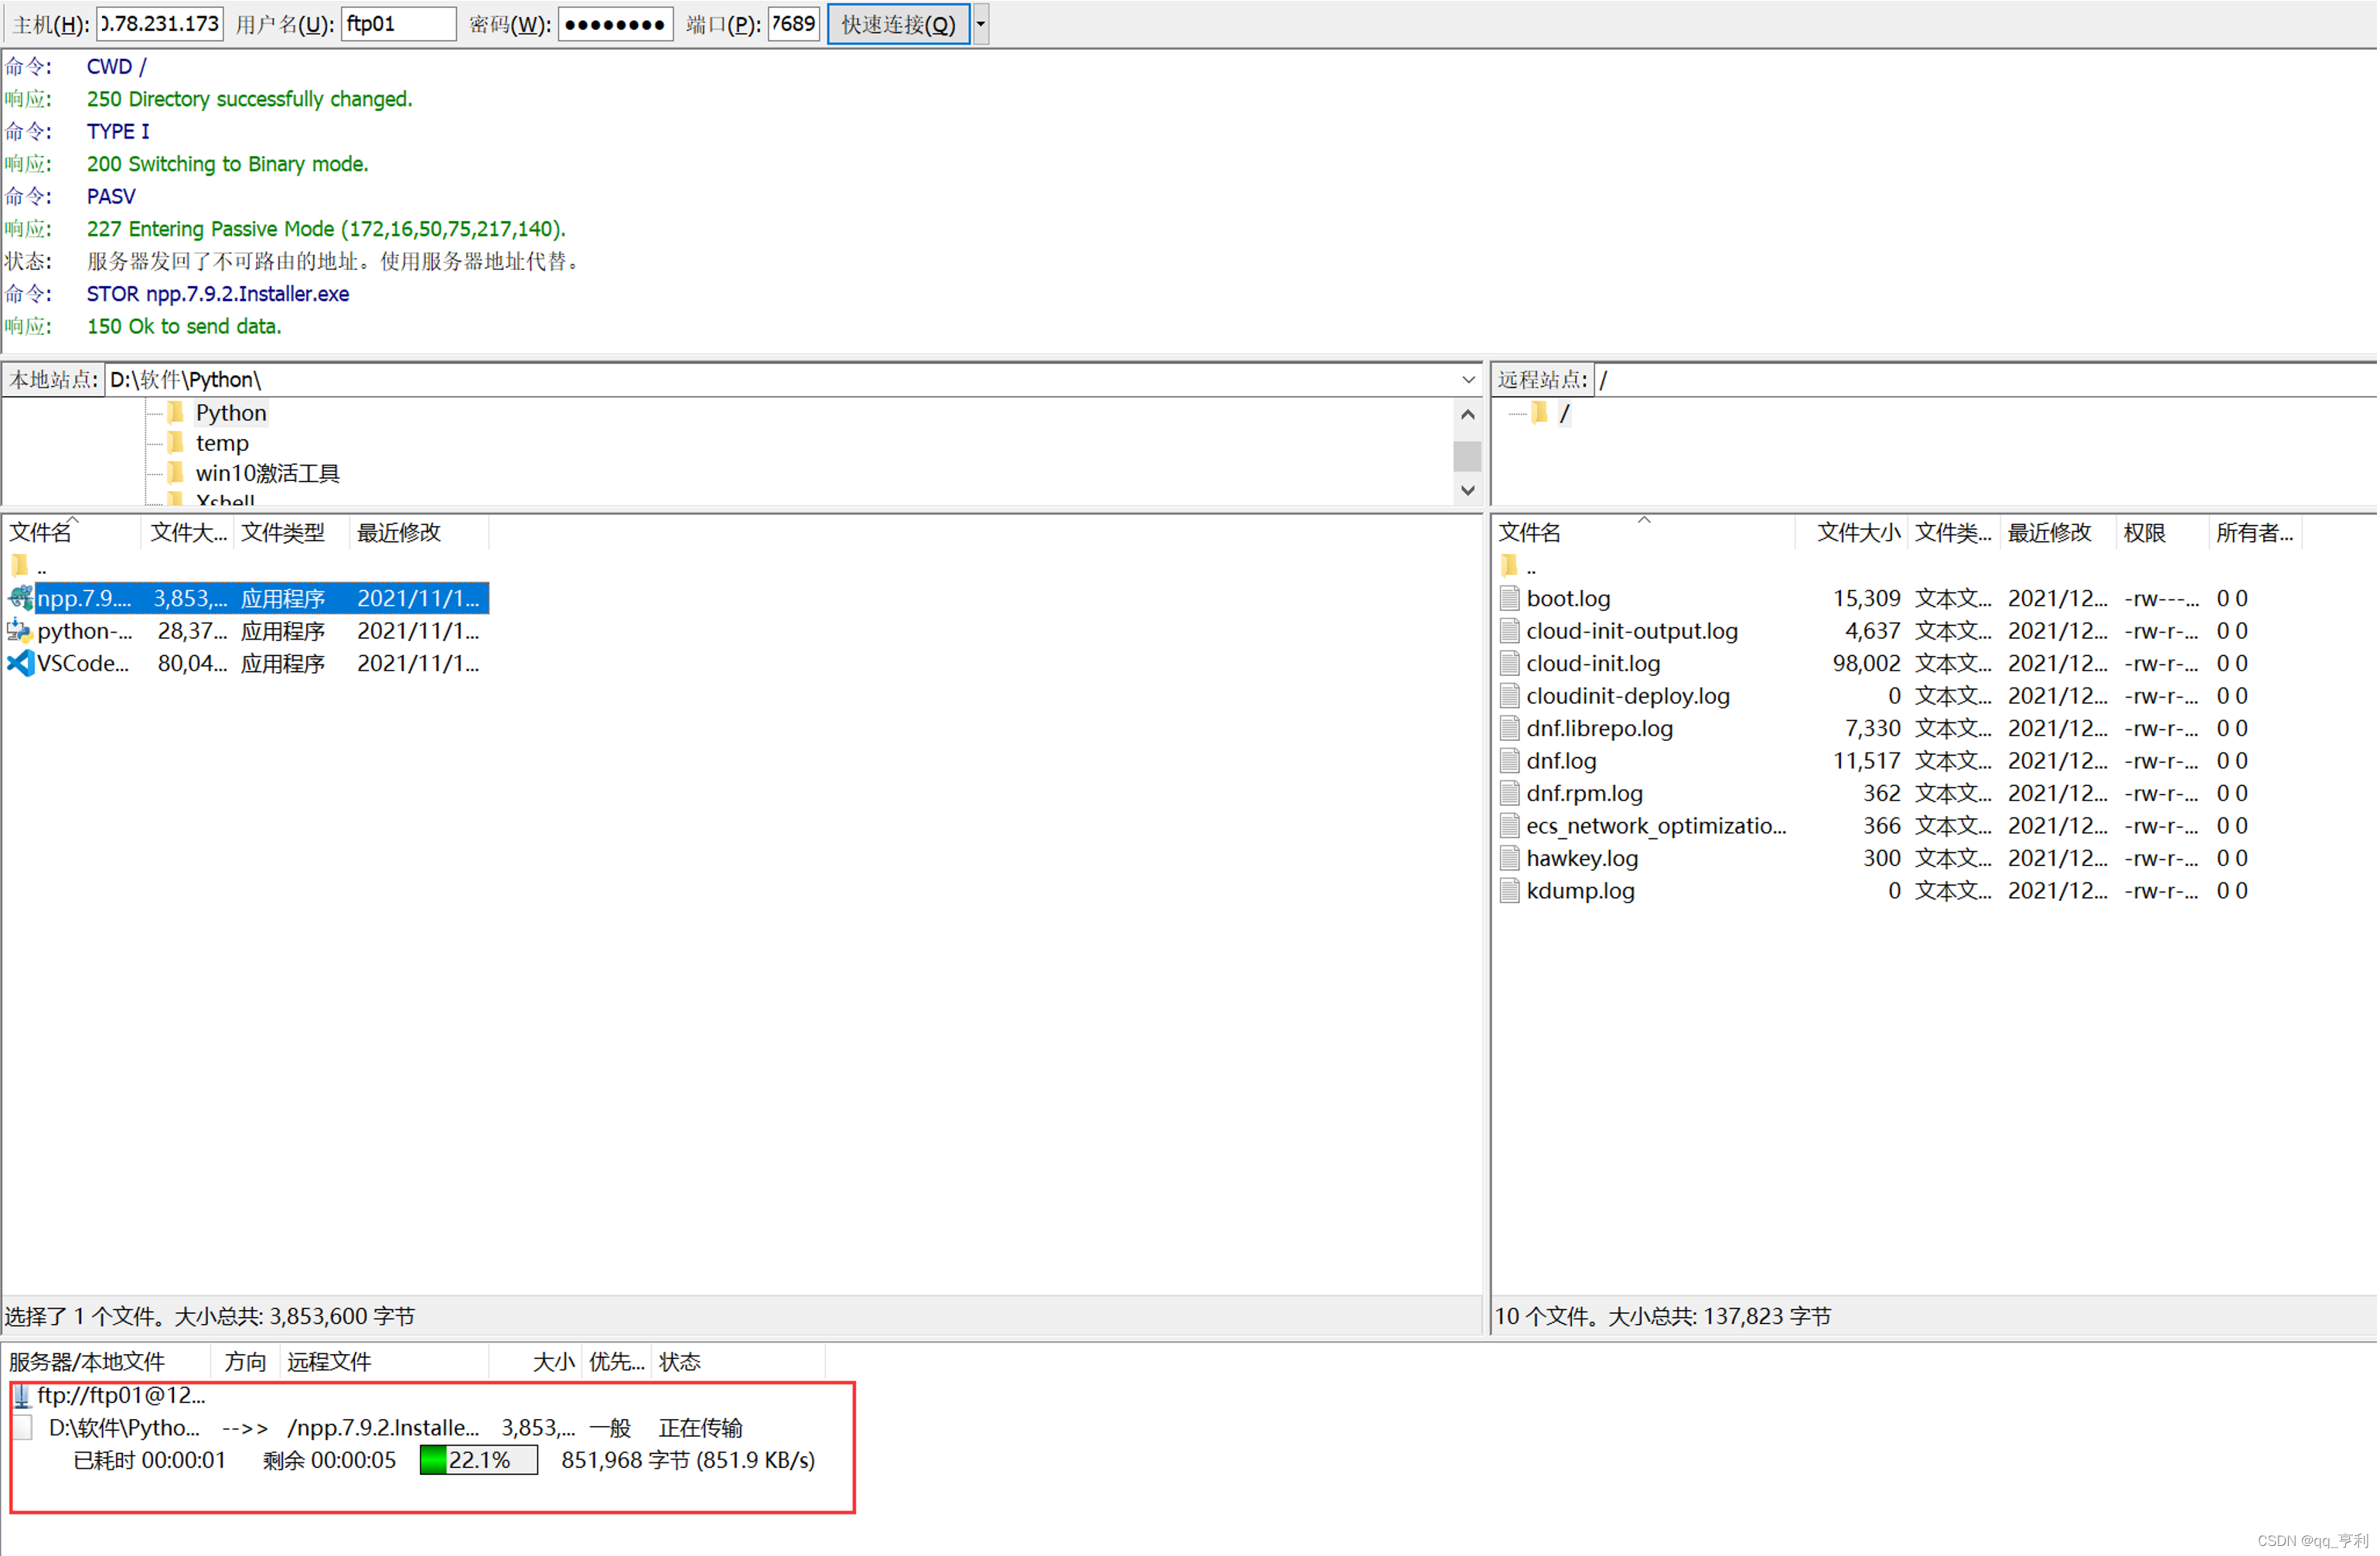
Task: Select the kdump.log file icon
Action: point(1510,891)
